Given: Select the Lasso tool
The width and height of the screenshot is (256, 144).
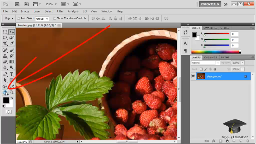Looking at the screenshot, I should click(x=5, y=38).
